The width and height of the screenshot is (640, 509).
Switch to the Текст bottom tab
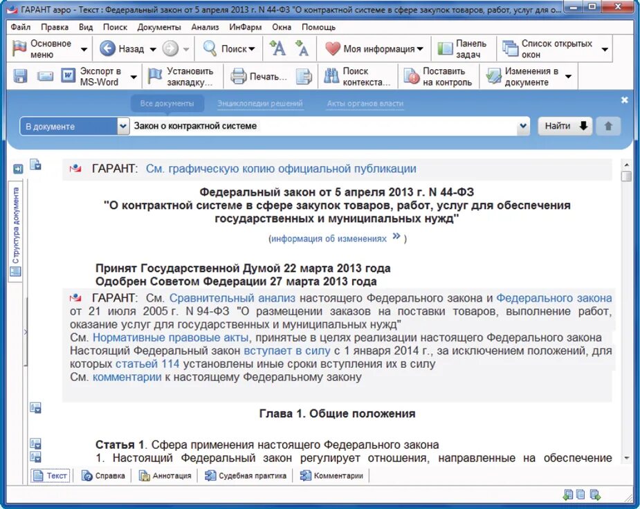click(51, 476)
